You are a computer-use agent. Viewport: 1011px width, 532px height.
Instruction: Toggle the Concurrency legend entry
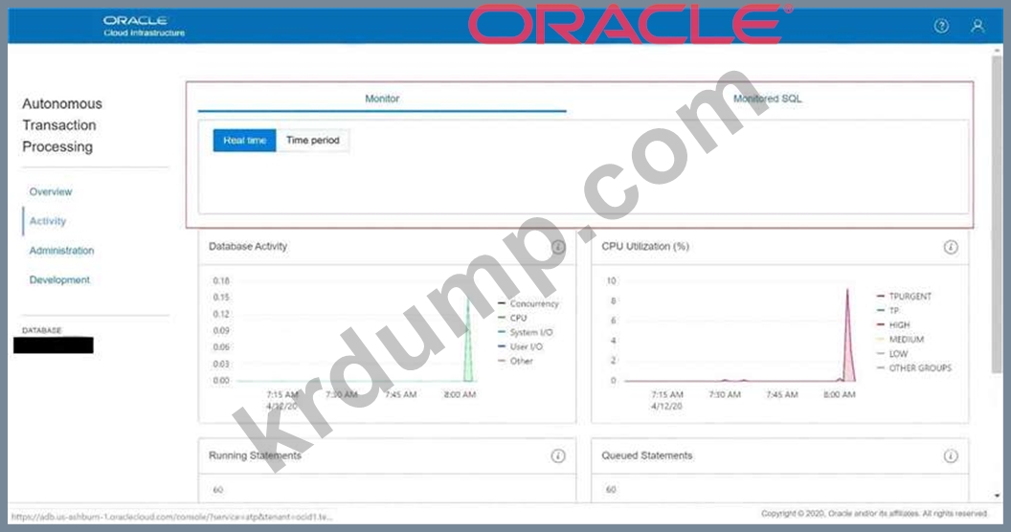point(528,303)
